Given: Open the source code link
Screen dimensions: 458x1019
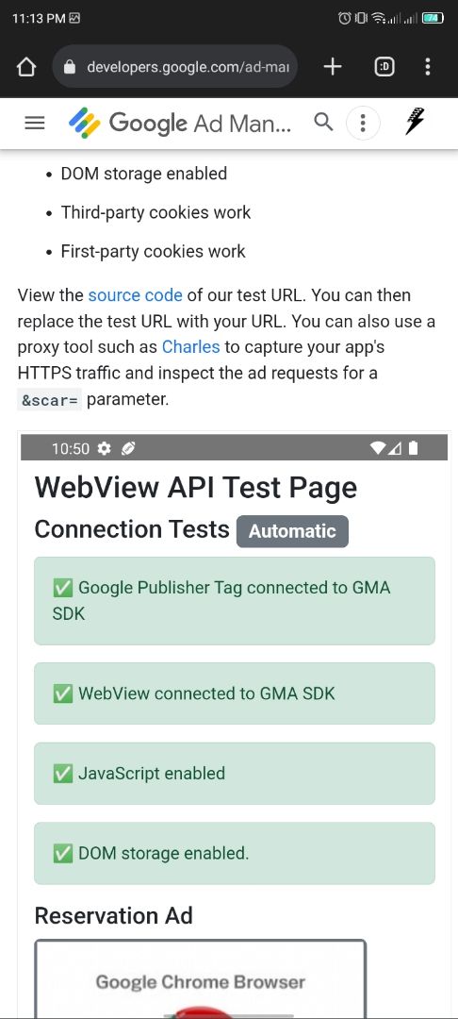Looking at the screenshot, I should 135,295.
